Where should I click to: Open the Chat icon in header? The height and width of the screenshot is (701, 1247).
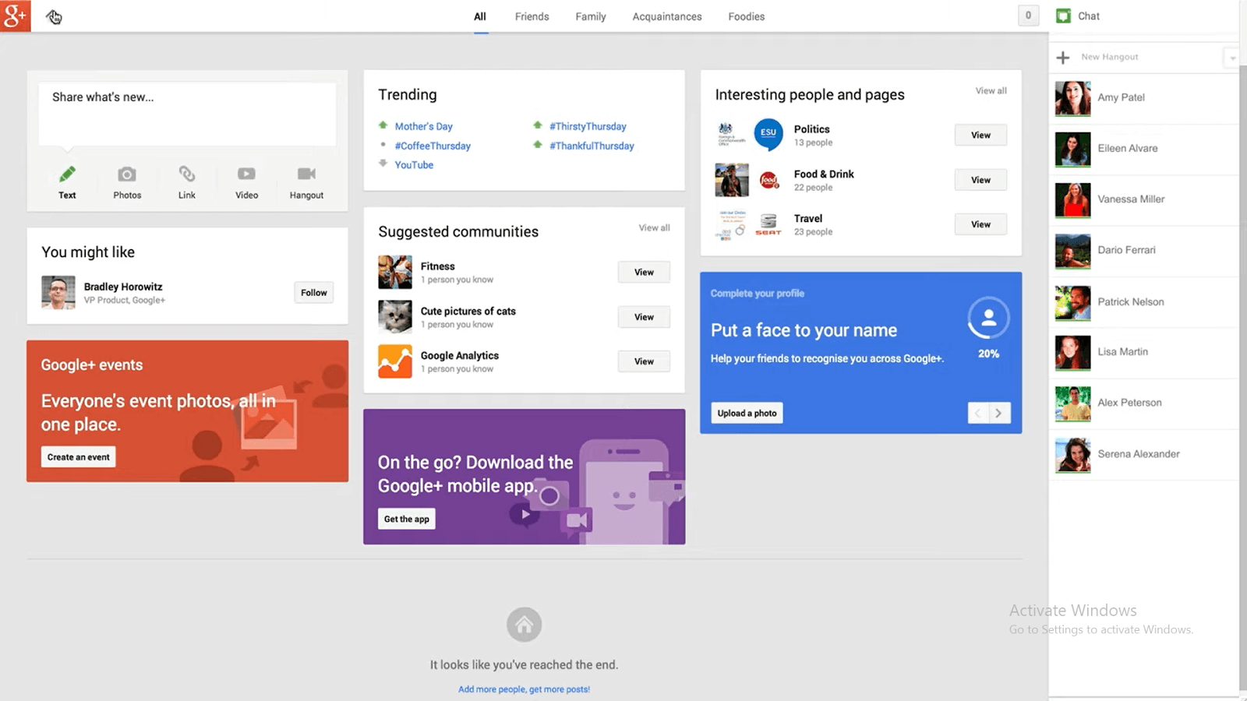(1063, 16)
